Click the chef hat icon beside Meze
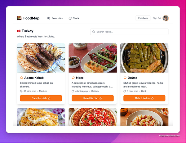This screenshot has height=143, width=186. 73,78
